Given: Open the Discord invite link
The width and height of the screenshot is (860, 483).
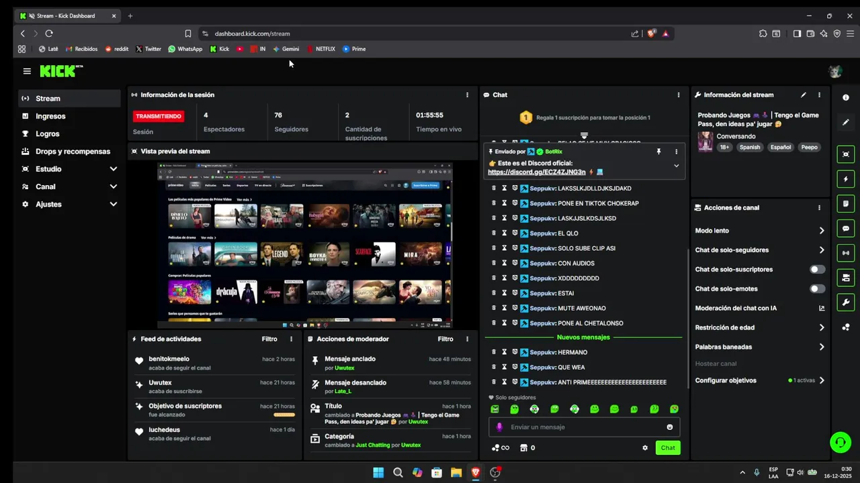Looking at the screenshot, I should [x=537, y=172].
